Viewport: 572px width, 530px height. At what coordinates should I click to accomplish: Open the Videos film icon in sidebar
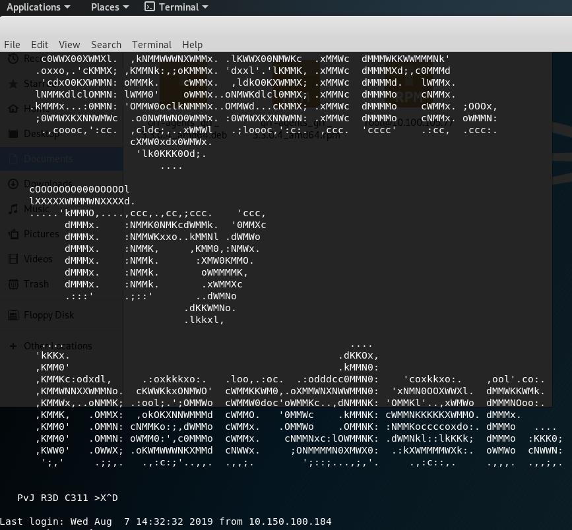coord(13,259)
